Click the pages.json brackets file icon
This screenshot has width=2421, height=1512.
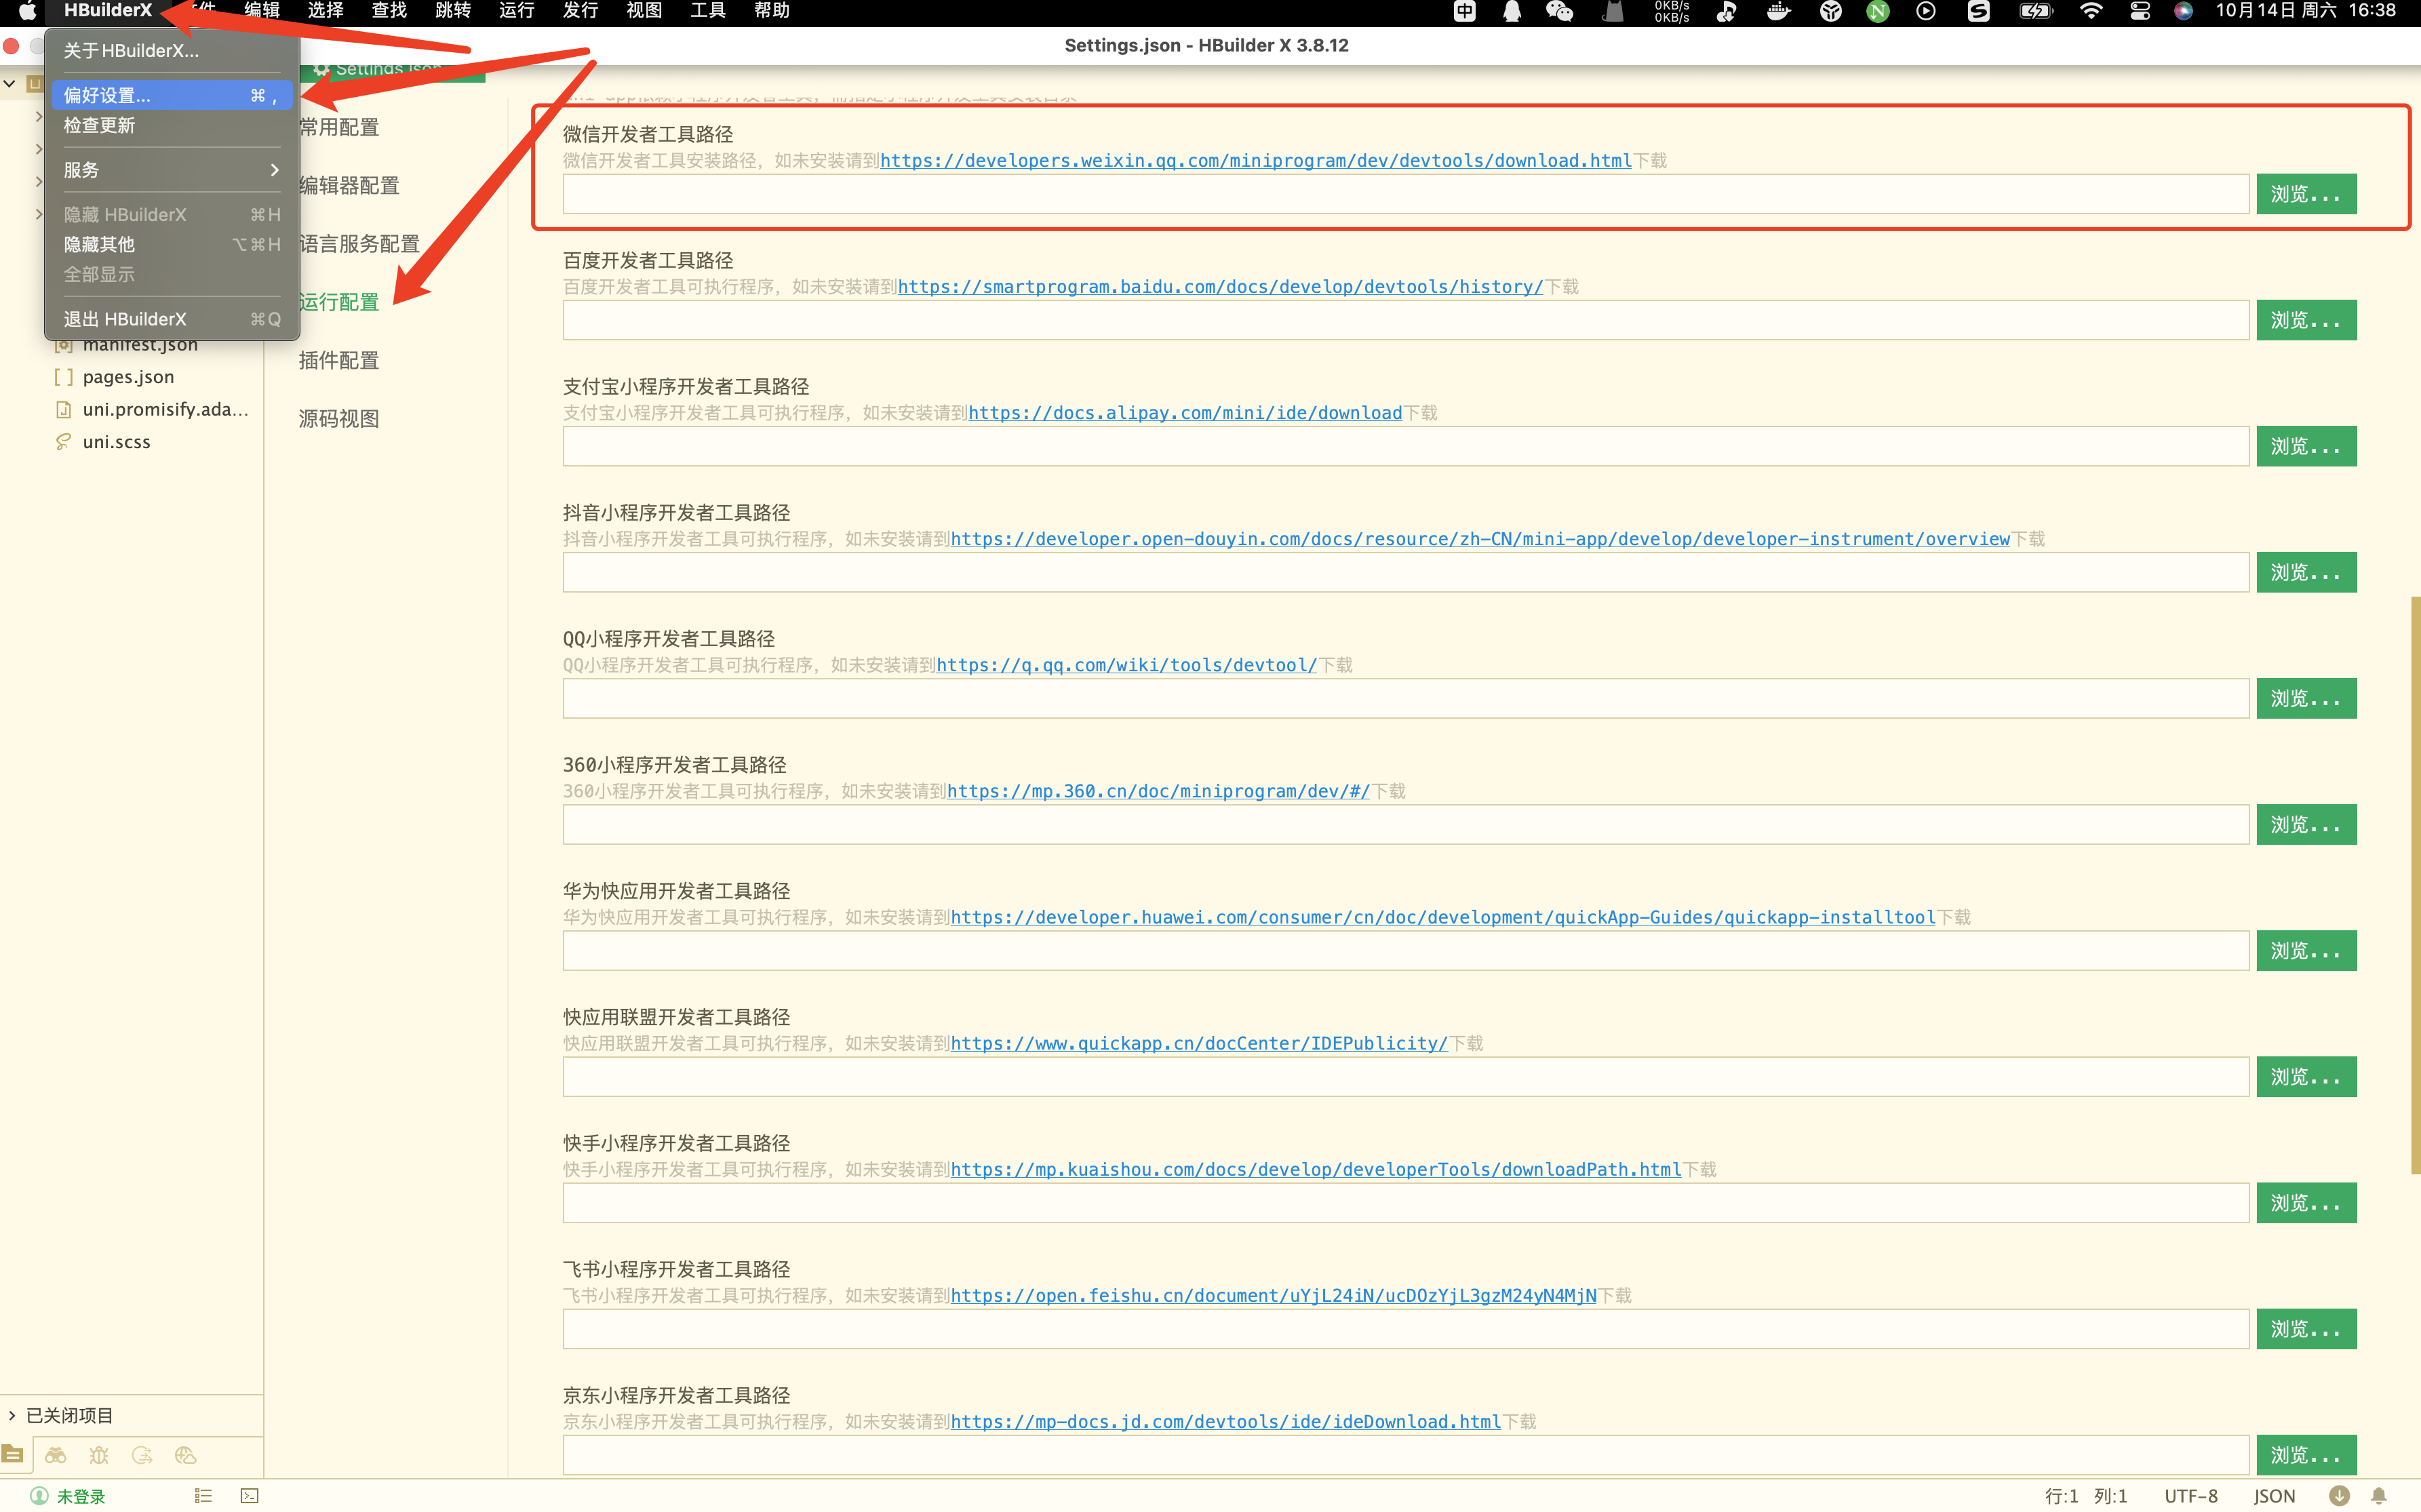tap(63, 377)
